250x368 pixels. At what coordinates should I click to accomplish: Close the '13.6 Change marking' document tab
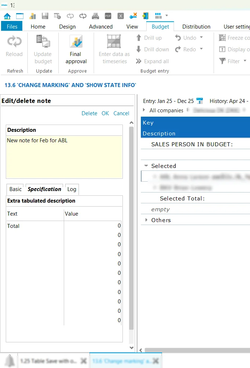(x=156, y=361)
